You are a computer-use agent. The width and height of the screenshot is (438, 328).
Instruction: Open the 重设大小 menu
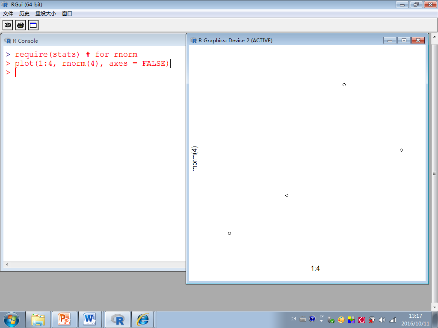45,13
